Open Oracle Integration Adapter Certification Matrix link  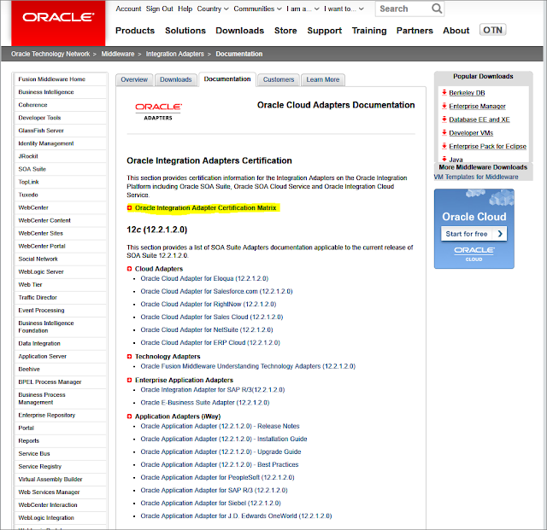205,208
